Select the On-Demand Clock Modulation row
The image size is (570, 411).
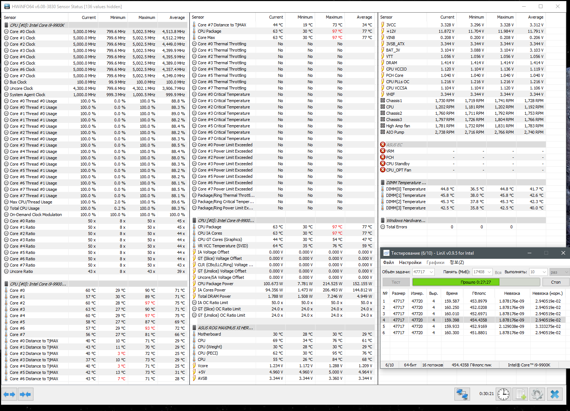(x=94, y=215)
